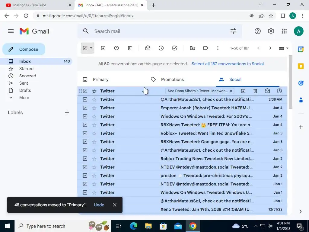Open the Sent folder
Image resolution: width=309 pixels, height=232 pixels.
click(24, 83)
